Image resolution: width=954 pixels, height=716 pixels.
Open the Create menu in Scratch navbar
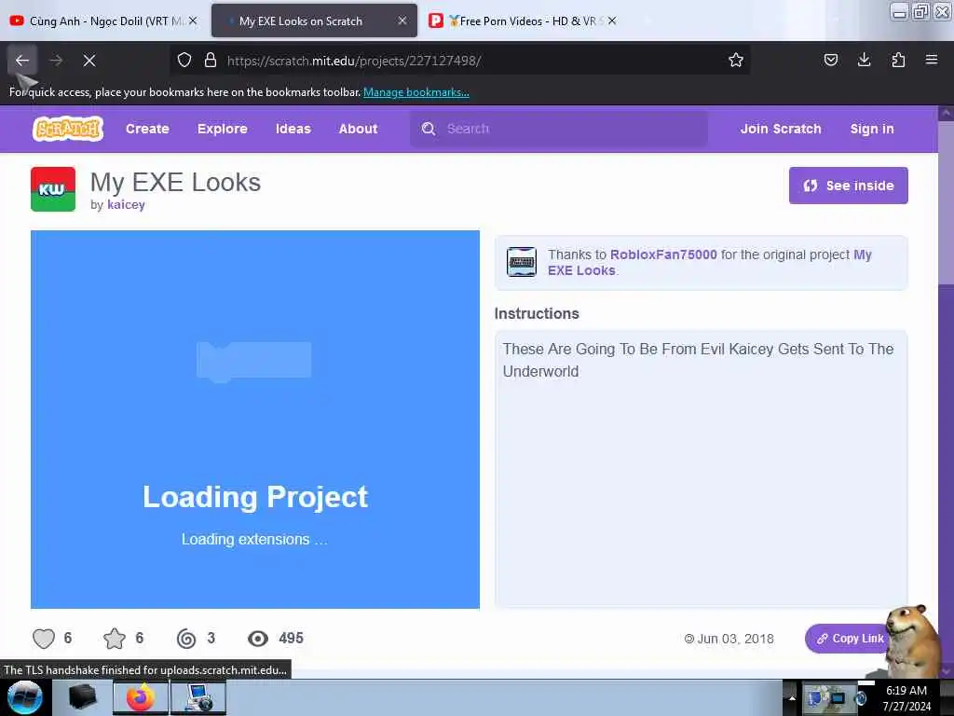[148, 129]
